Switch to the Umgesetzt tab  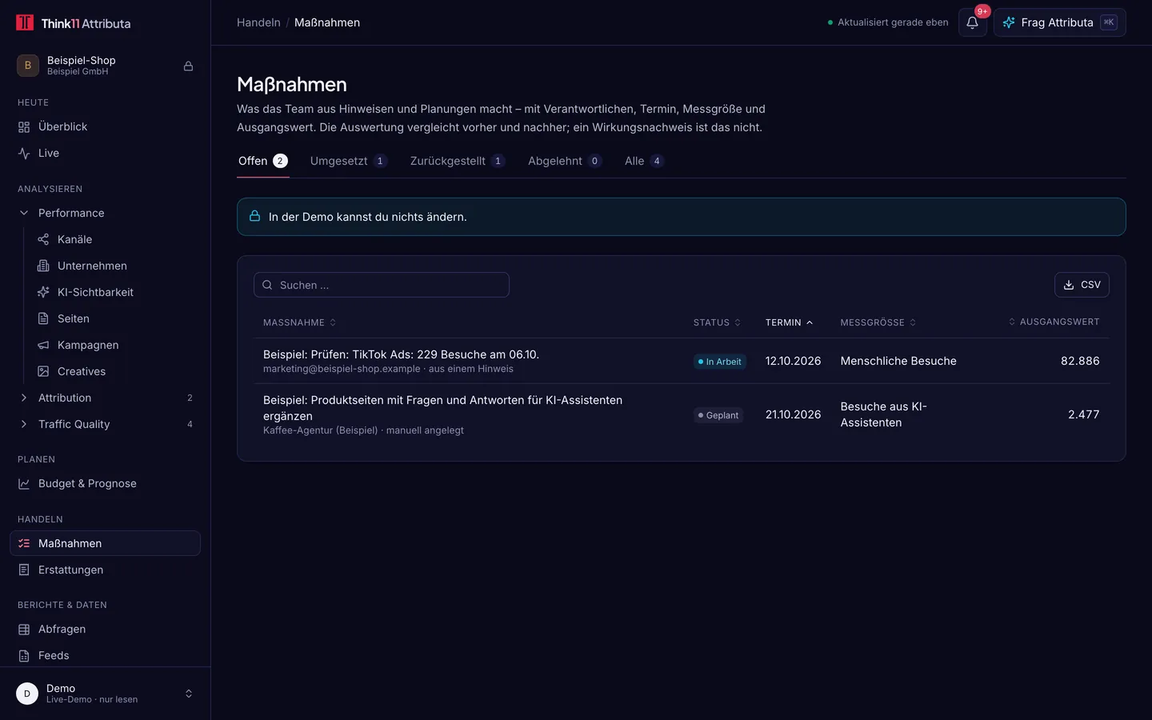[x=349, y=161]
